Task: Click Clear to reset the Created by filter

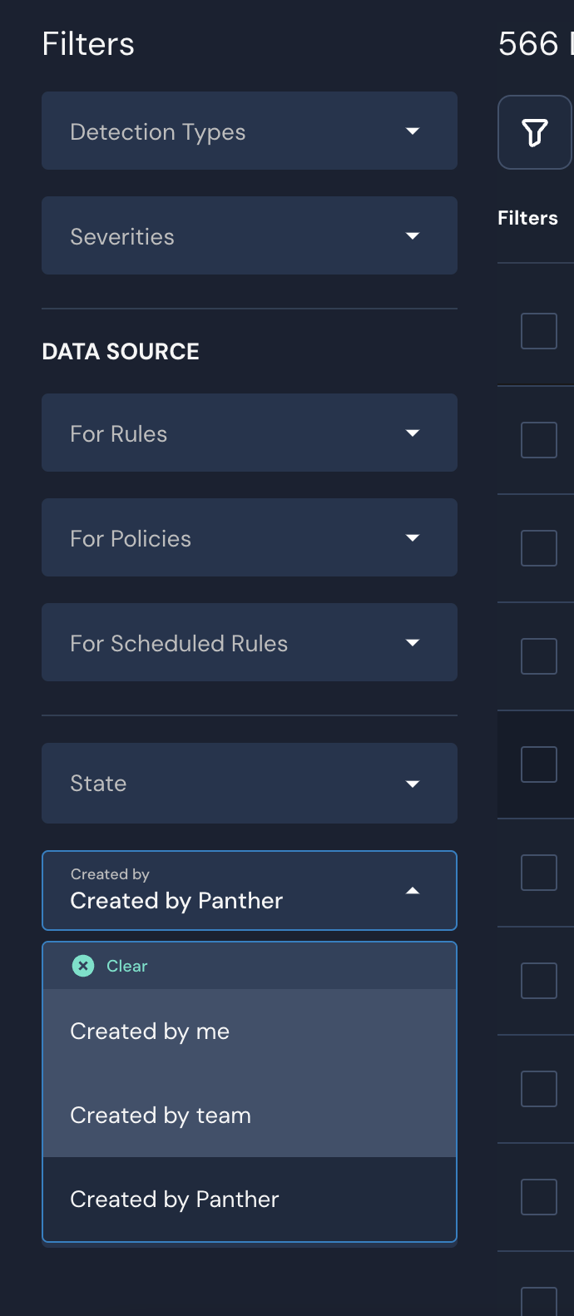Action: point(126,966)
